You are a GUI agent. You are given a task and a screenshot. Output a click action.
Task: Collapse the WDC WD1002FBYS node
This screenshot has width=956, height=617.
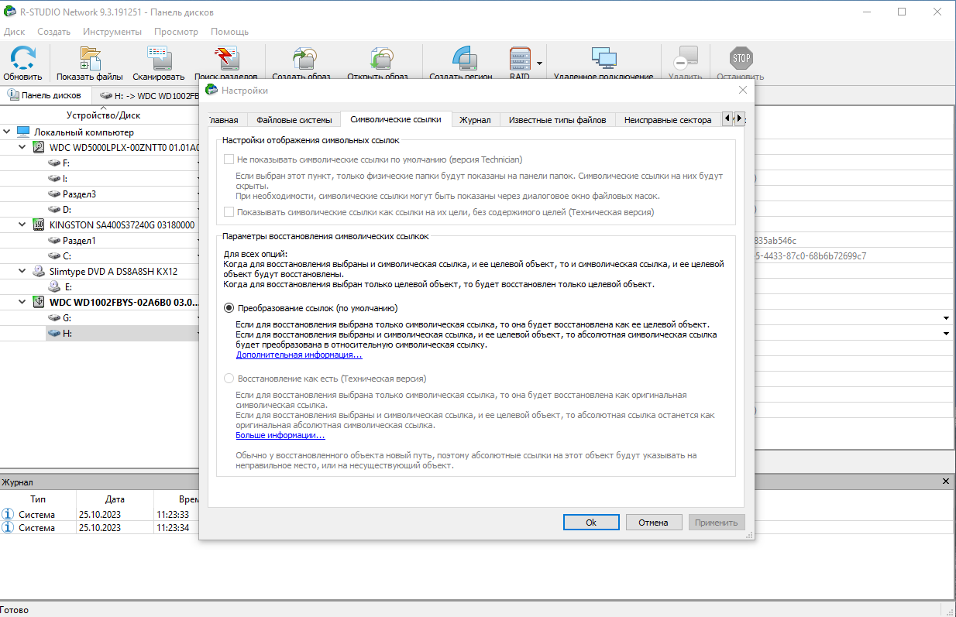(22, 302)
